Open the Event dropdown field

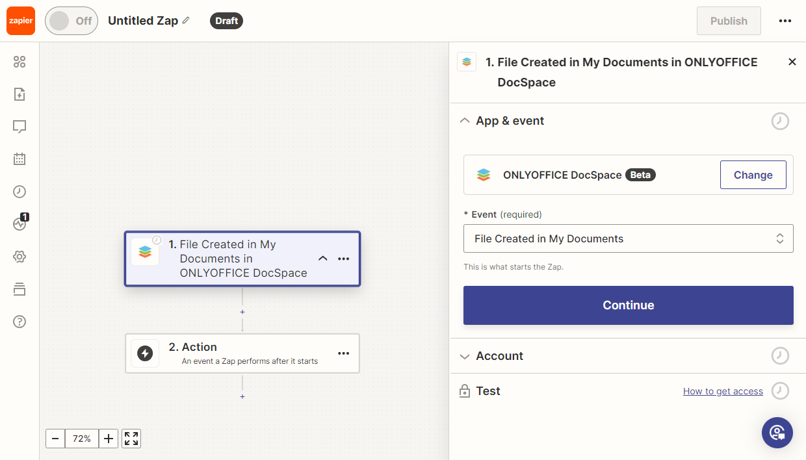point(628,238)
